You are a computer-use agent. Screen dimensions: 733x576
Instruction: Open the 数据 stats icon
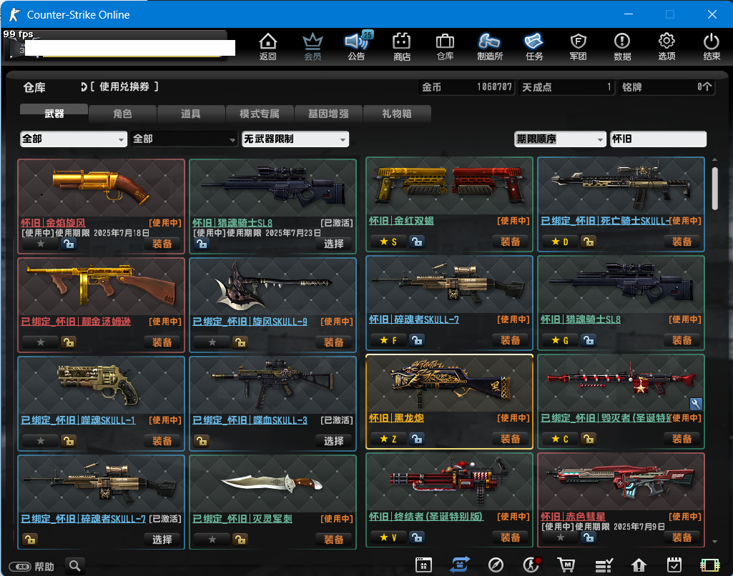coord(622,46)
